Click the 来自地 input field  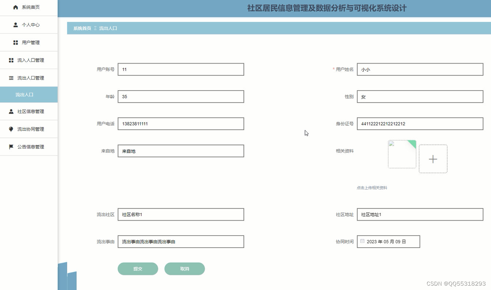click(x=181, y=151)
